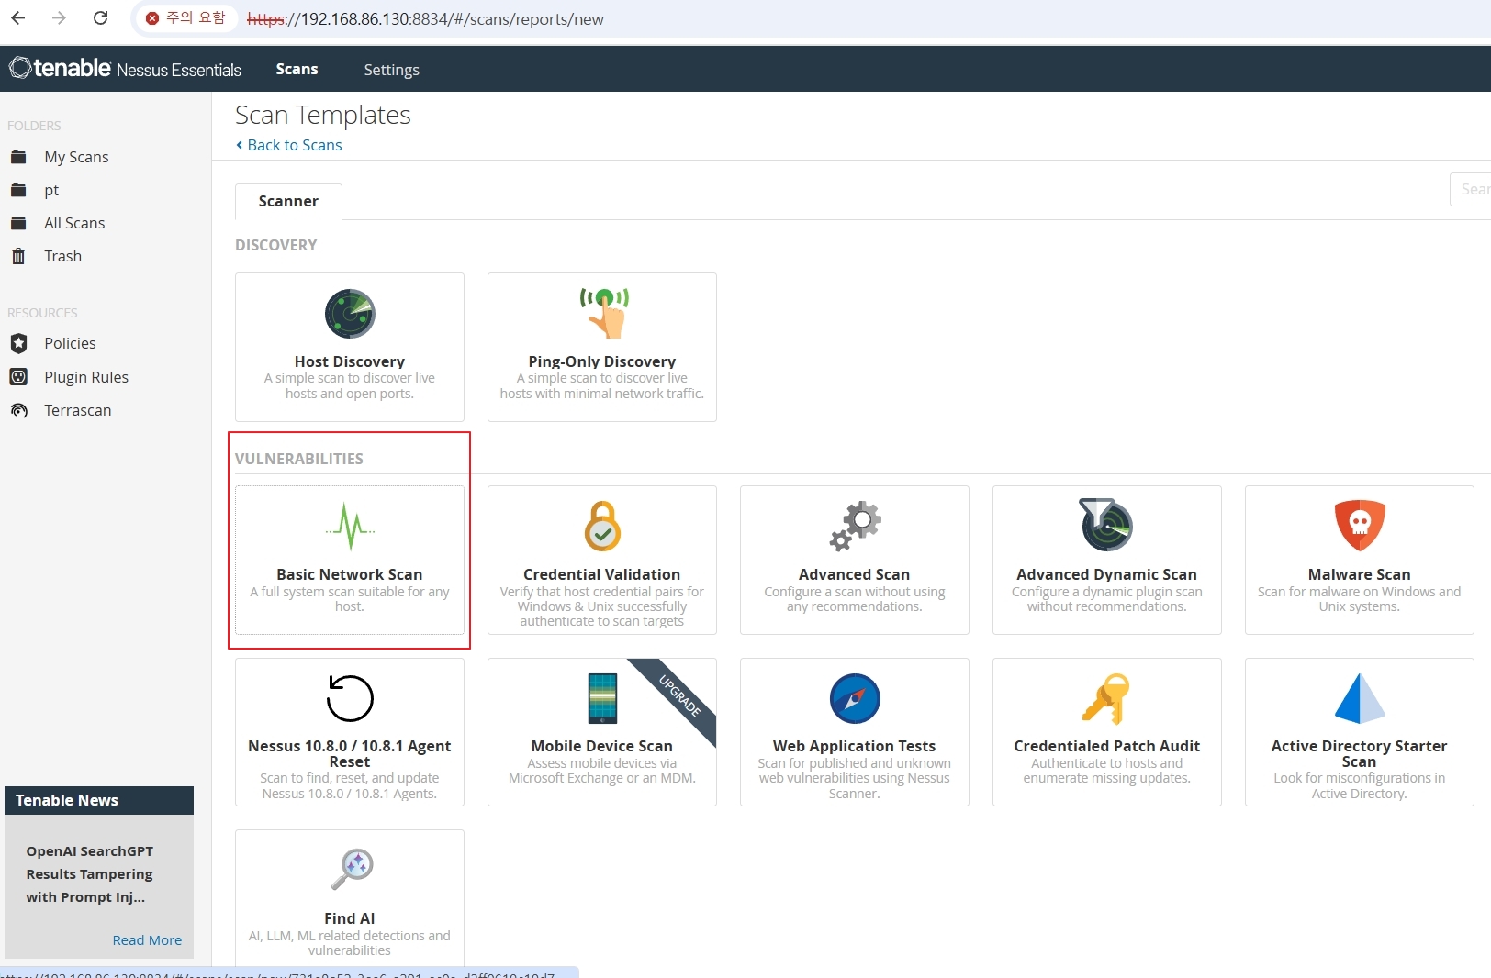
Task: Open Trash folder label
Action: [x=62, y=256]
